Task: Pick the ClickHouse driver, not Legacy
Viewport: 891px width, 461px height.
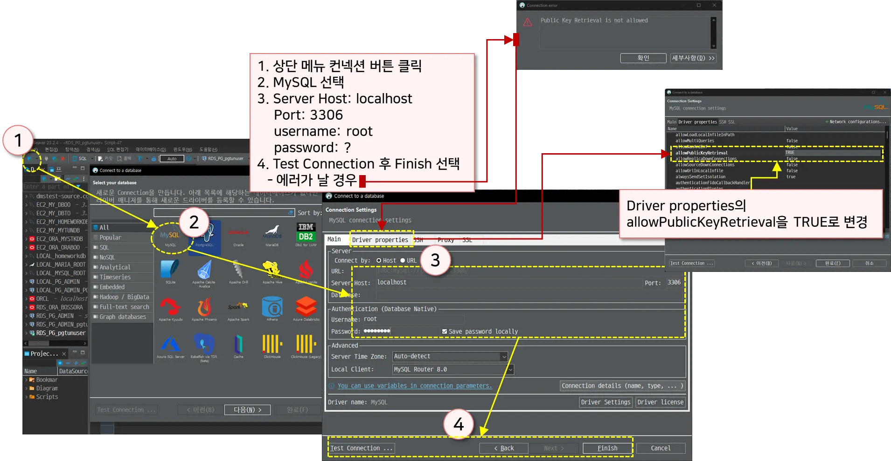Action: pyautogui.click(x=272, y=346)
